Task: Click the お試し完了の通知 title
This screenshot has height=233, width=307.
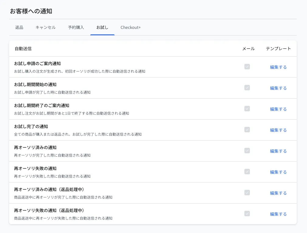Action: tap(31, 127)
